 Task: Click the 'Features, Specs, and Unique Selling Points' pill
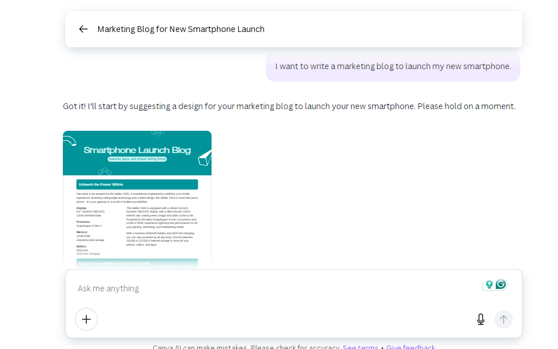(x=137, y=159)
